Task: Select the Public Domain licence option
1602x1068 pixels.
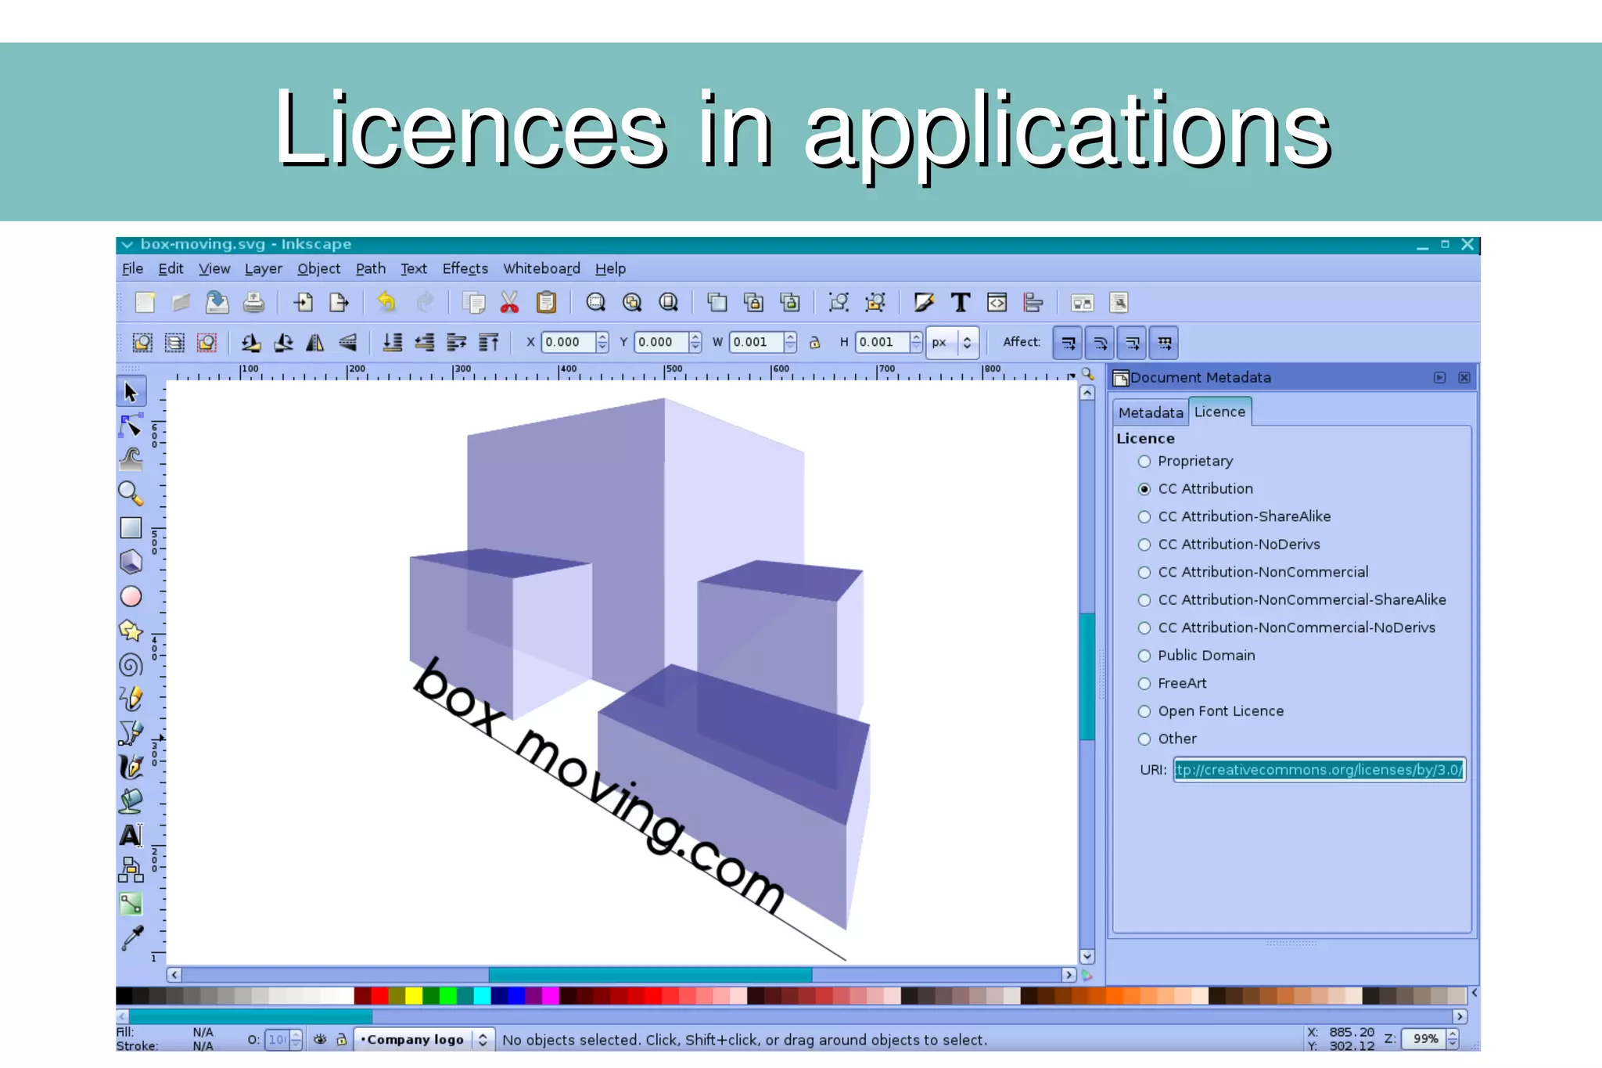Action: (x=1144, y=656)
